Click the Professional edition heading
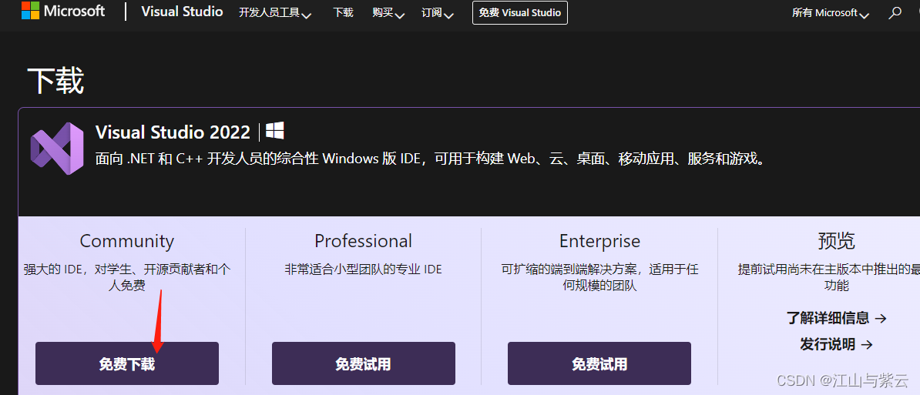Viewport: 920px width, 395px height. (x=363, y=241)
